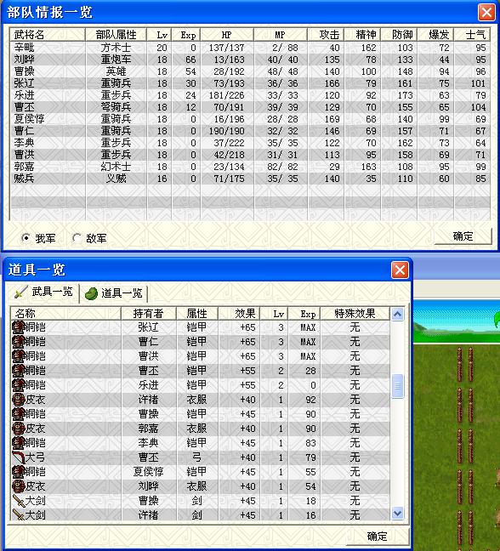The height and width of the screenshot is (551, 500).
Task: Select the 敌军 radio button
Action: [x=77, y=238]
